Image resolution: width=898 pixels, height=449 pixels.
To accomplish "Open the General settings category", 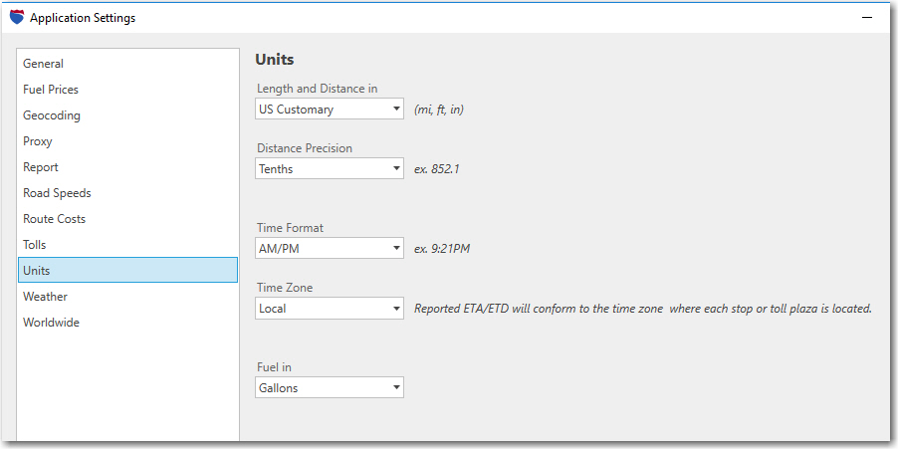I will (x=44, y=64).
